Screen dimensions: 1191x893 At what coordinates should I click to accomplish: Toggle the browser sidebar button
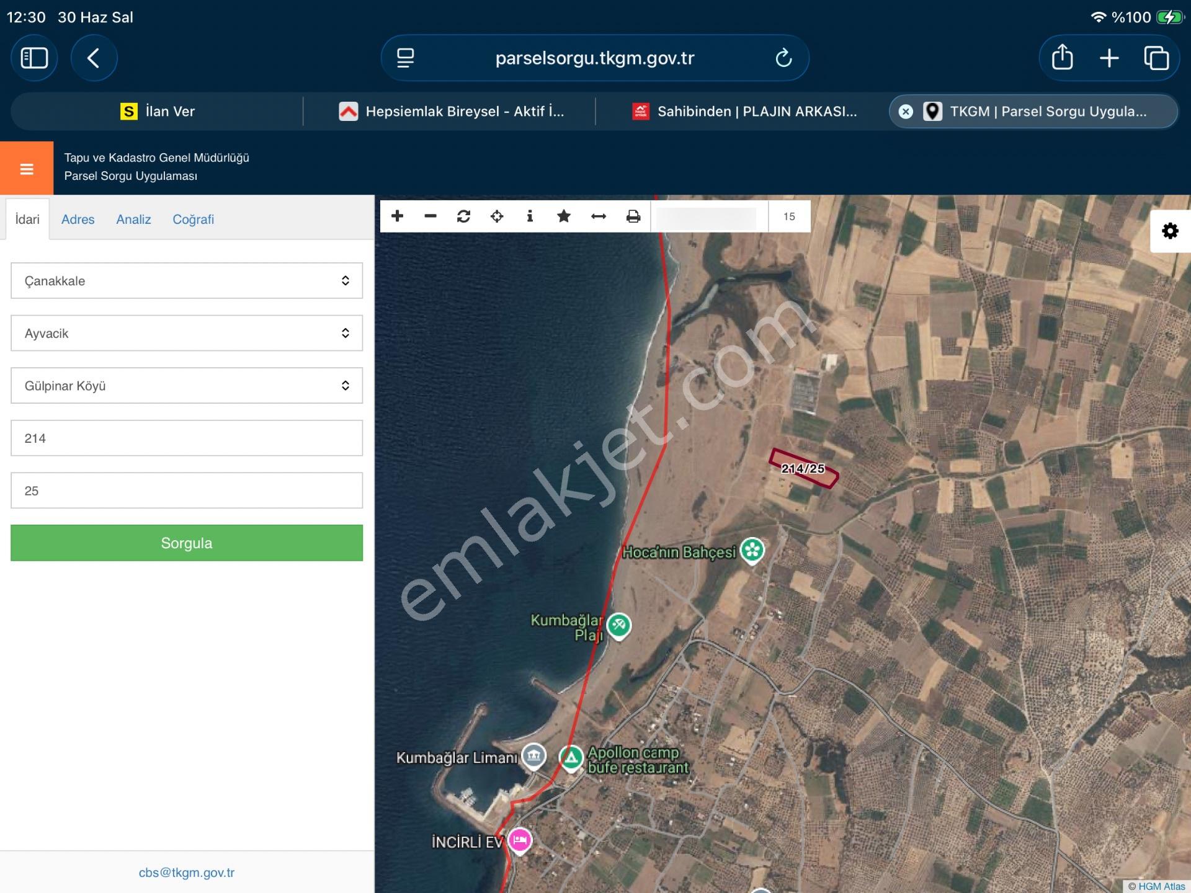tap(34, 58)
